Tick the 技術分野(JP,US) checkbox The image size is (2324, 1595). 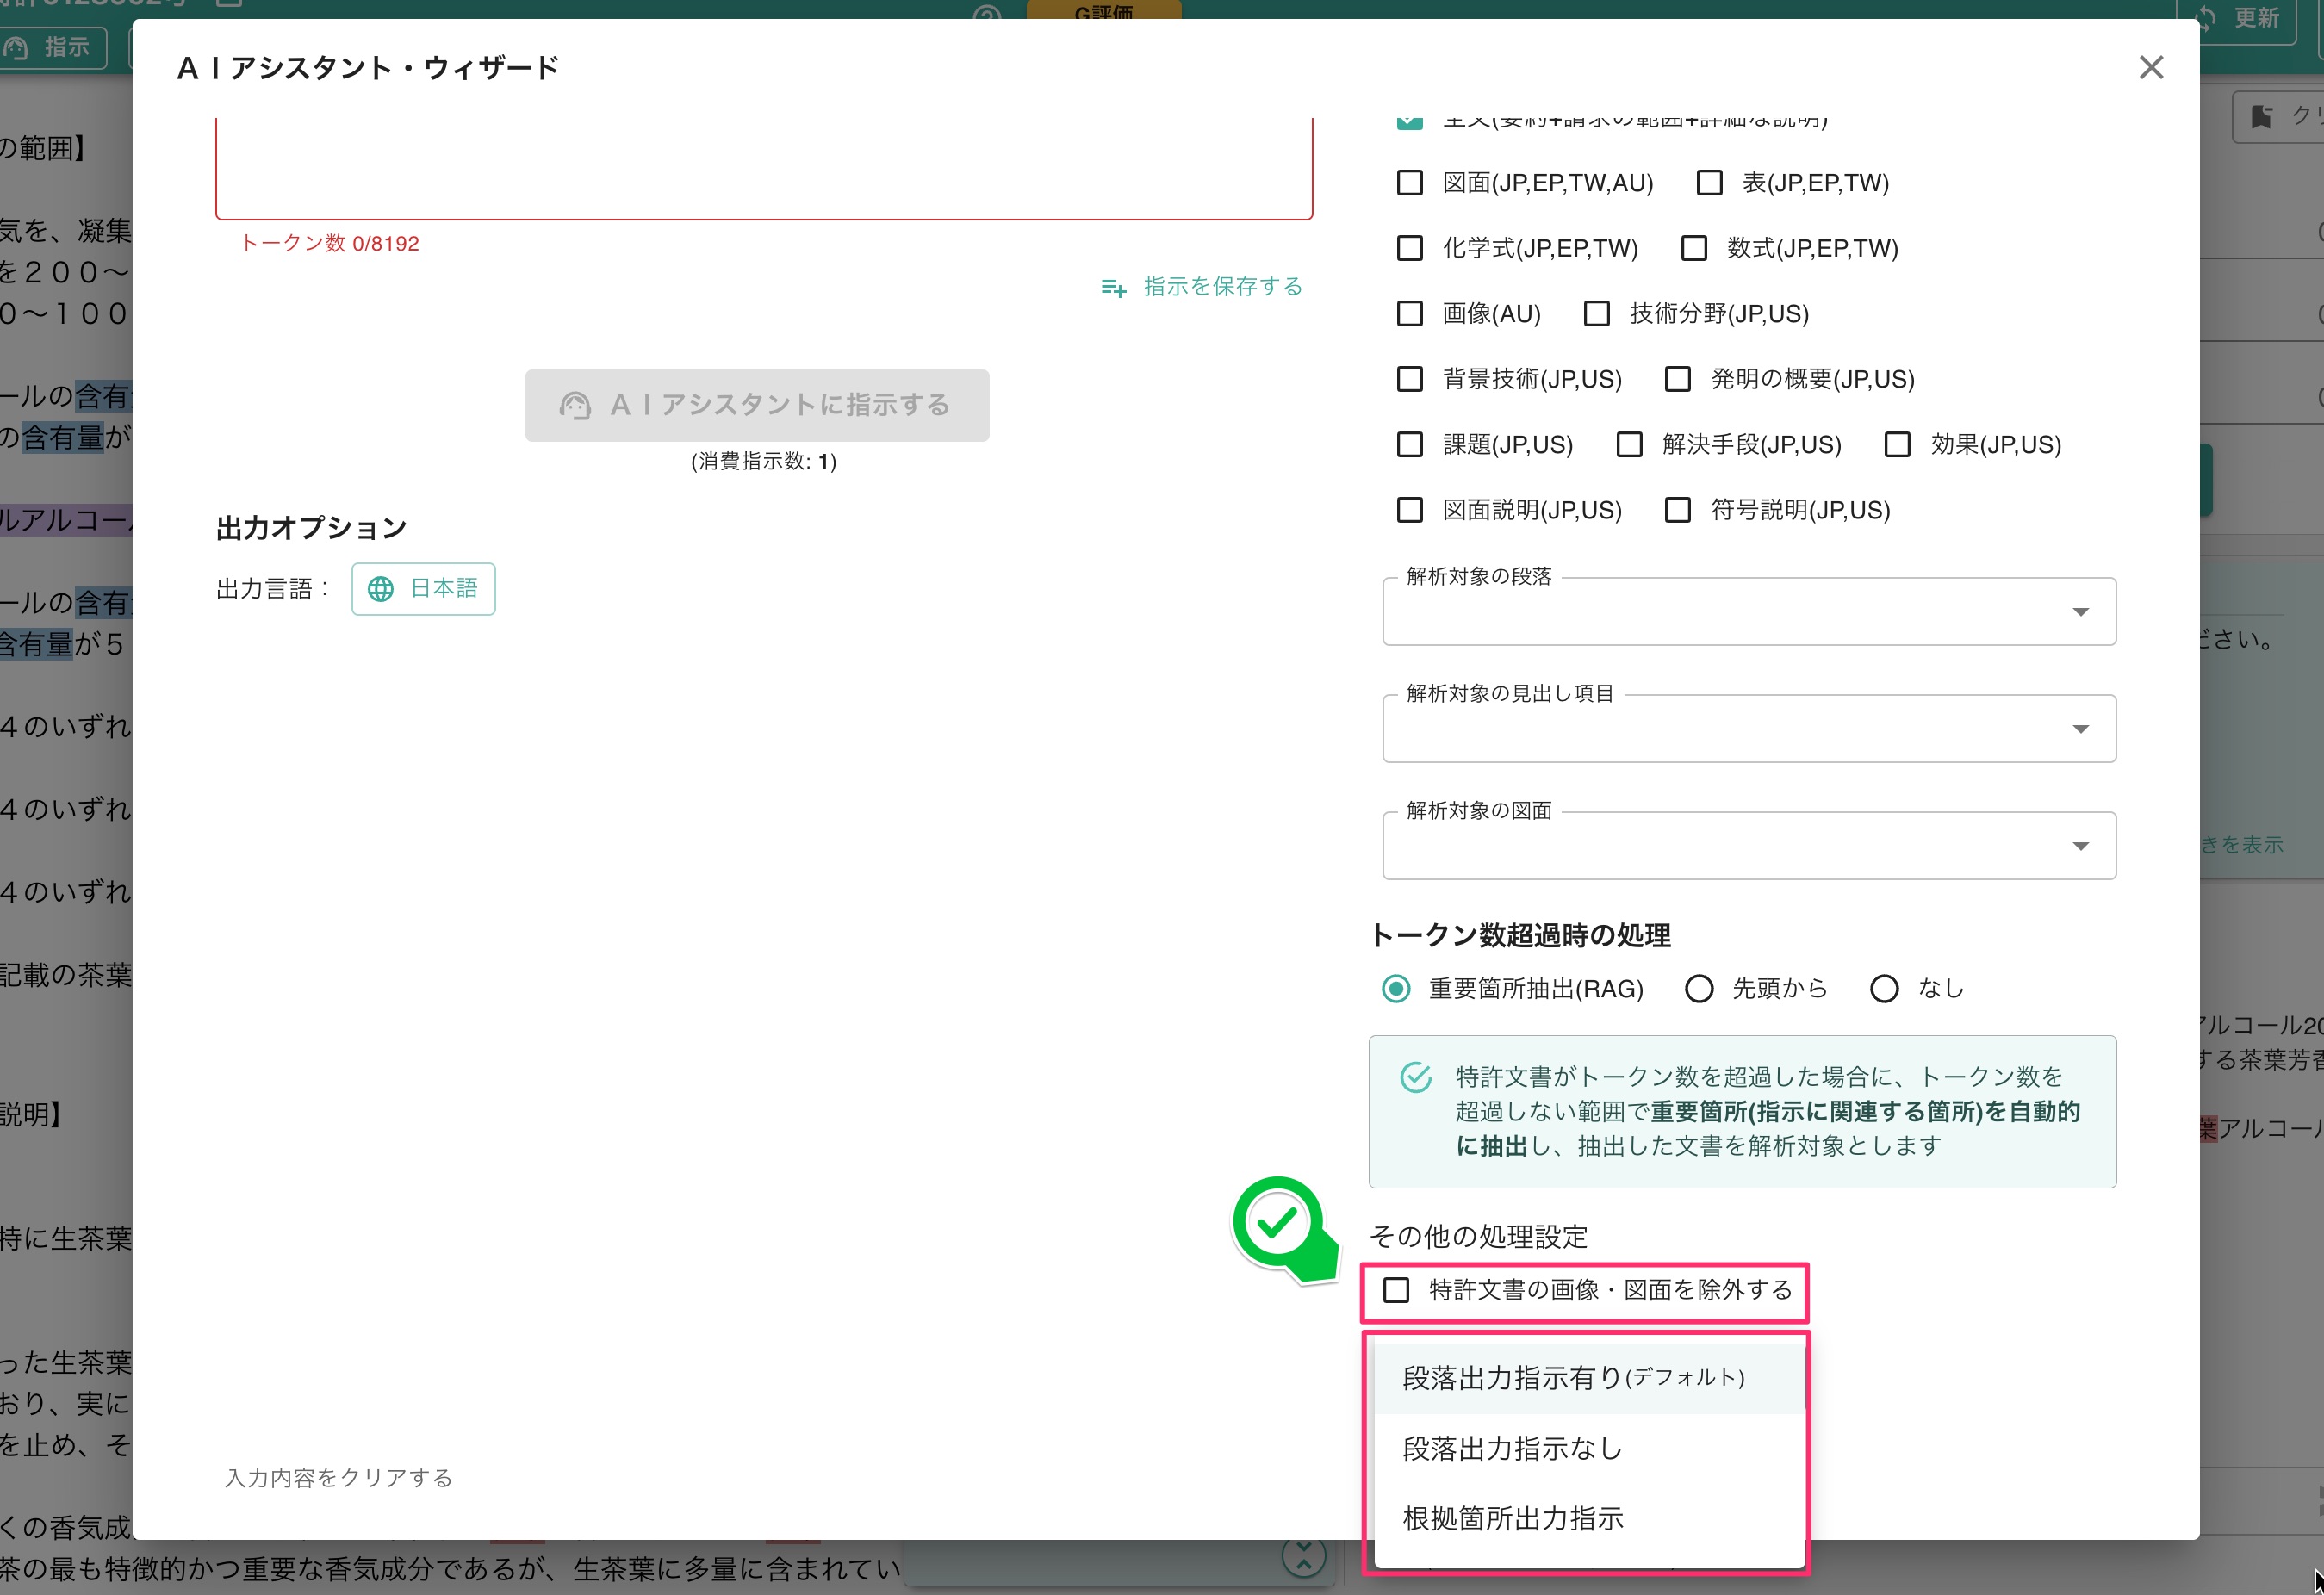click(x=1597, y=314)
